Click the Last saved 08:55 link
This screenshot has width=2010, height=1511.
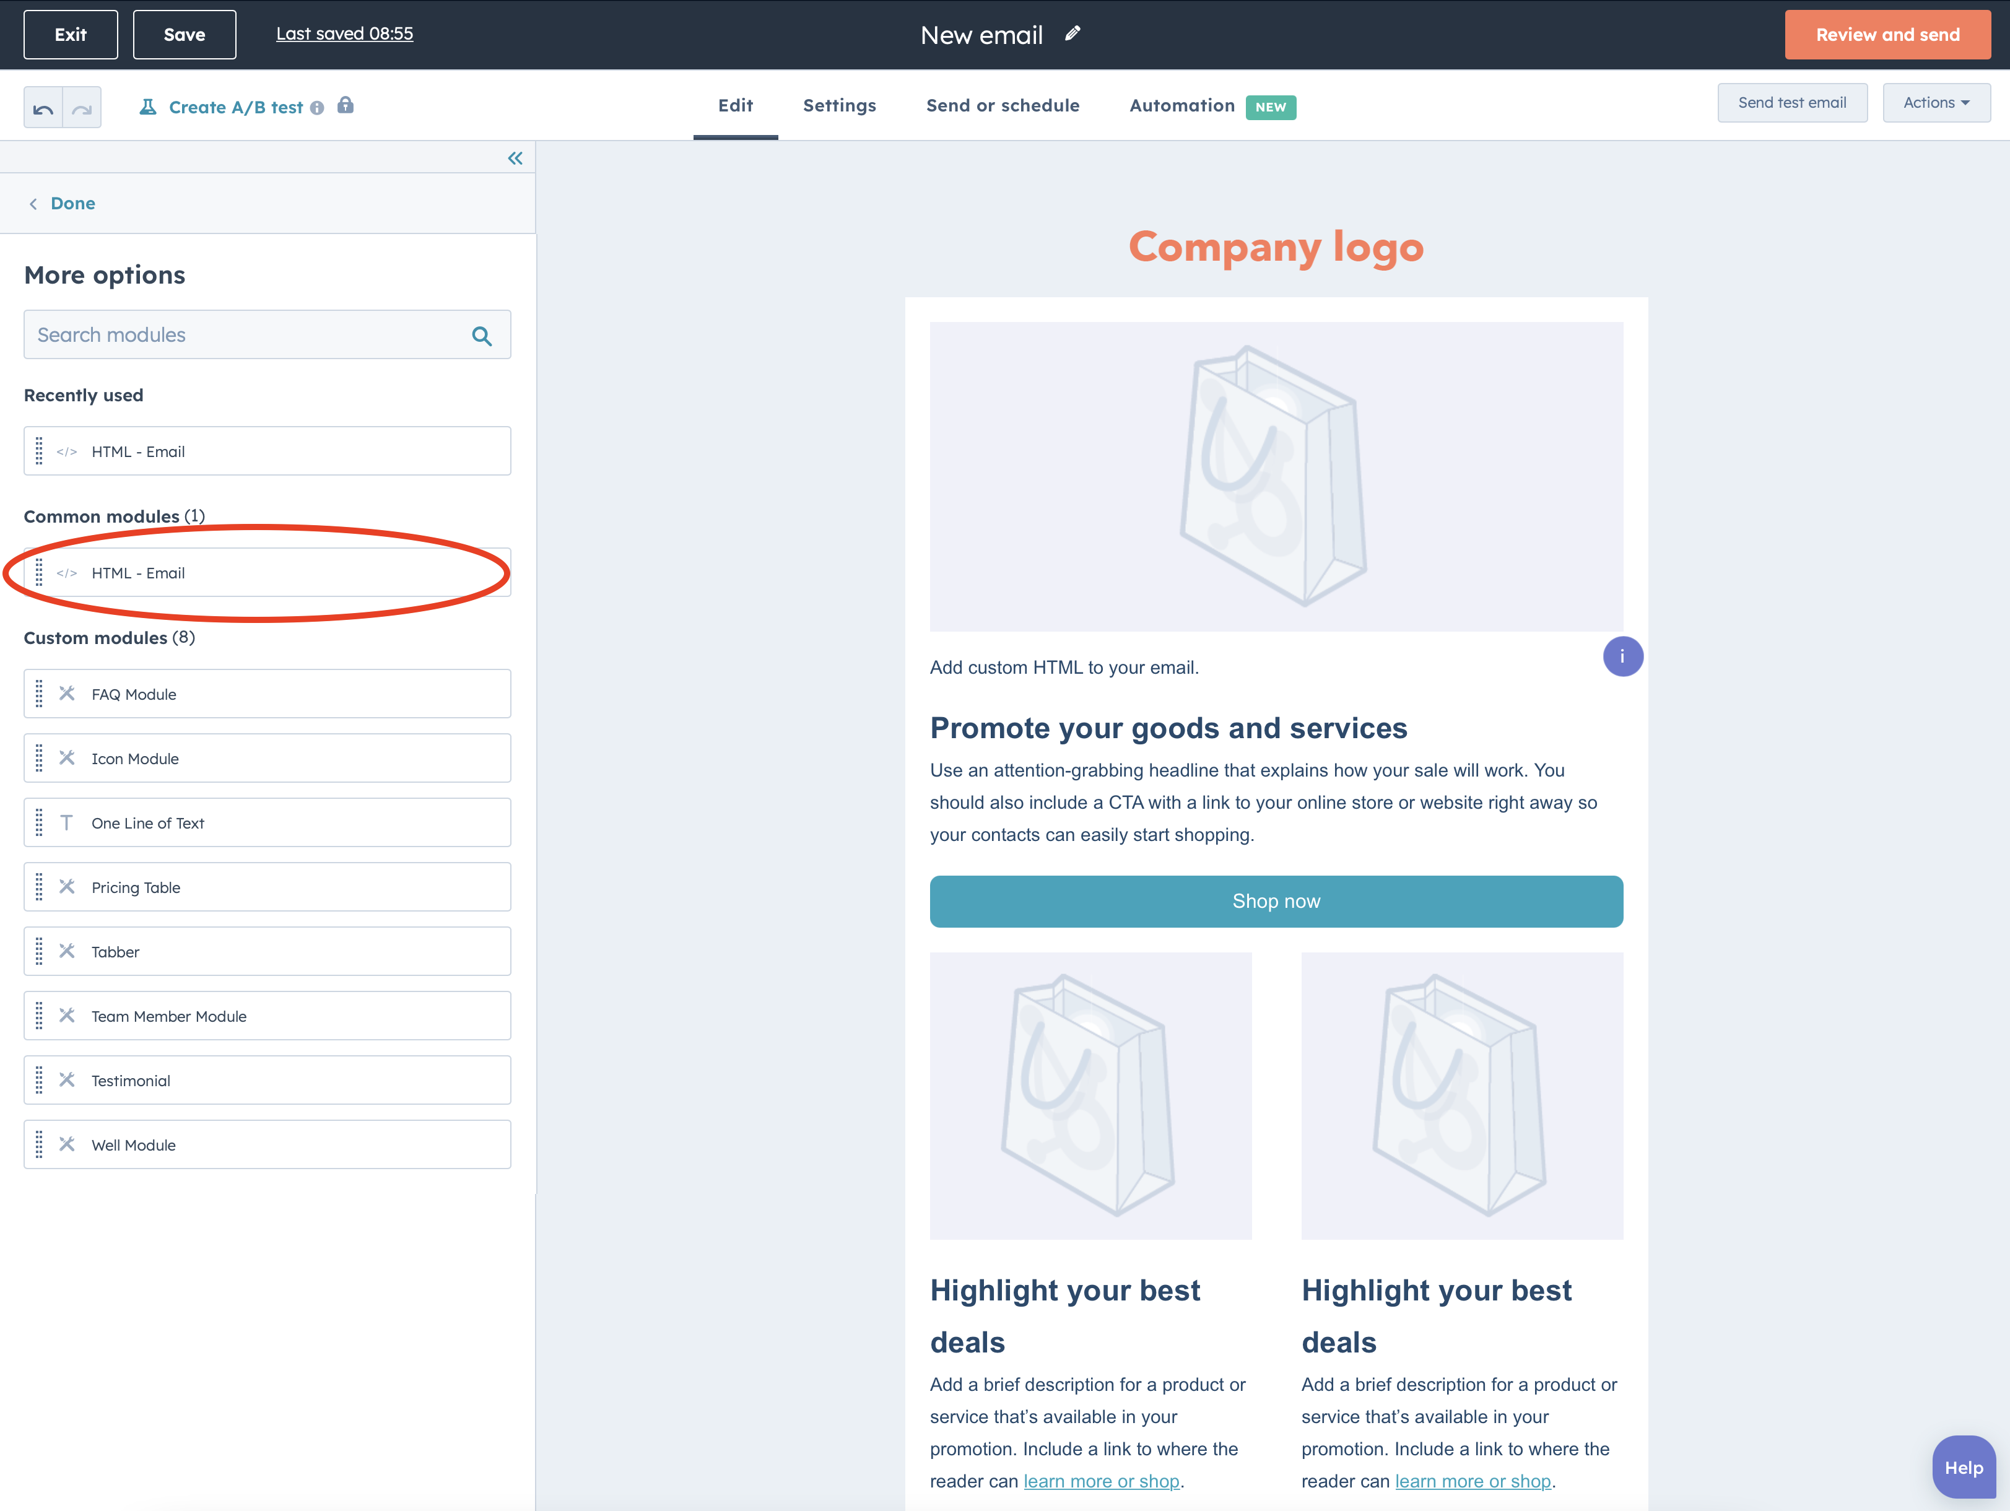click(x=344, y=33)
